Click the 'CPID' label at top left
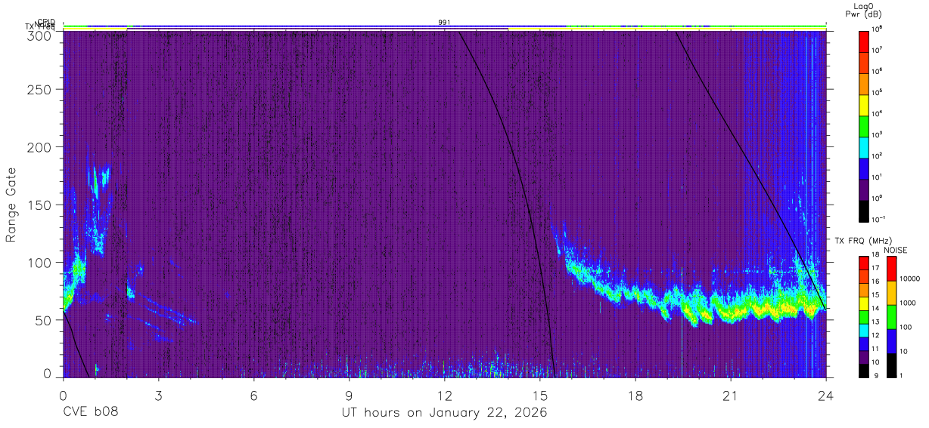The image size is (929, 428). [46, 22]
